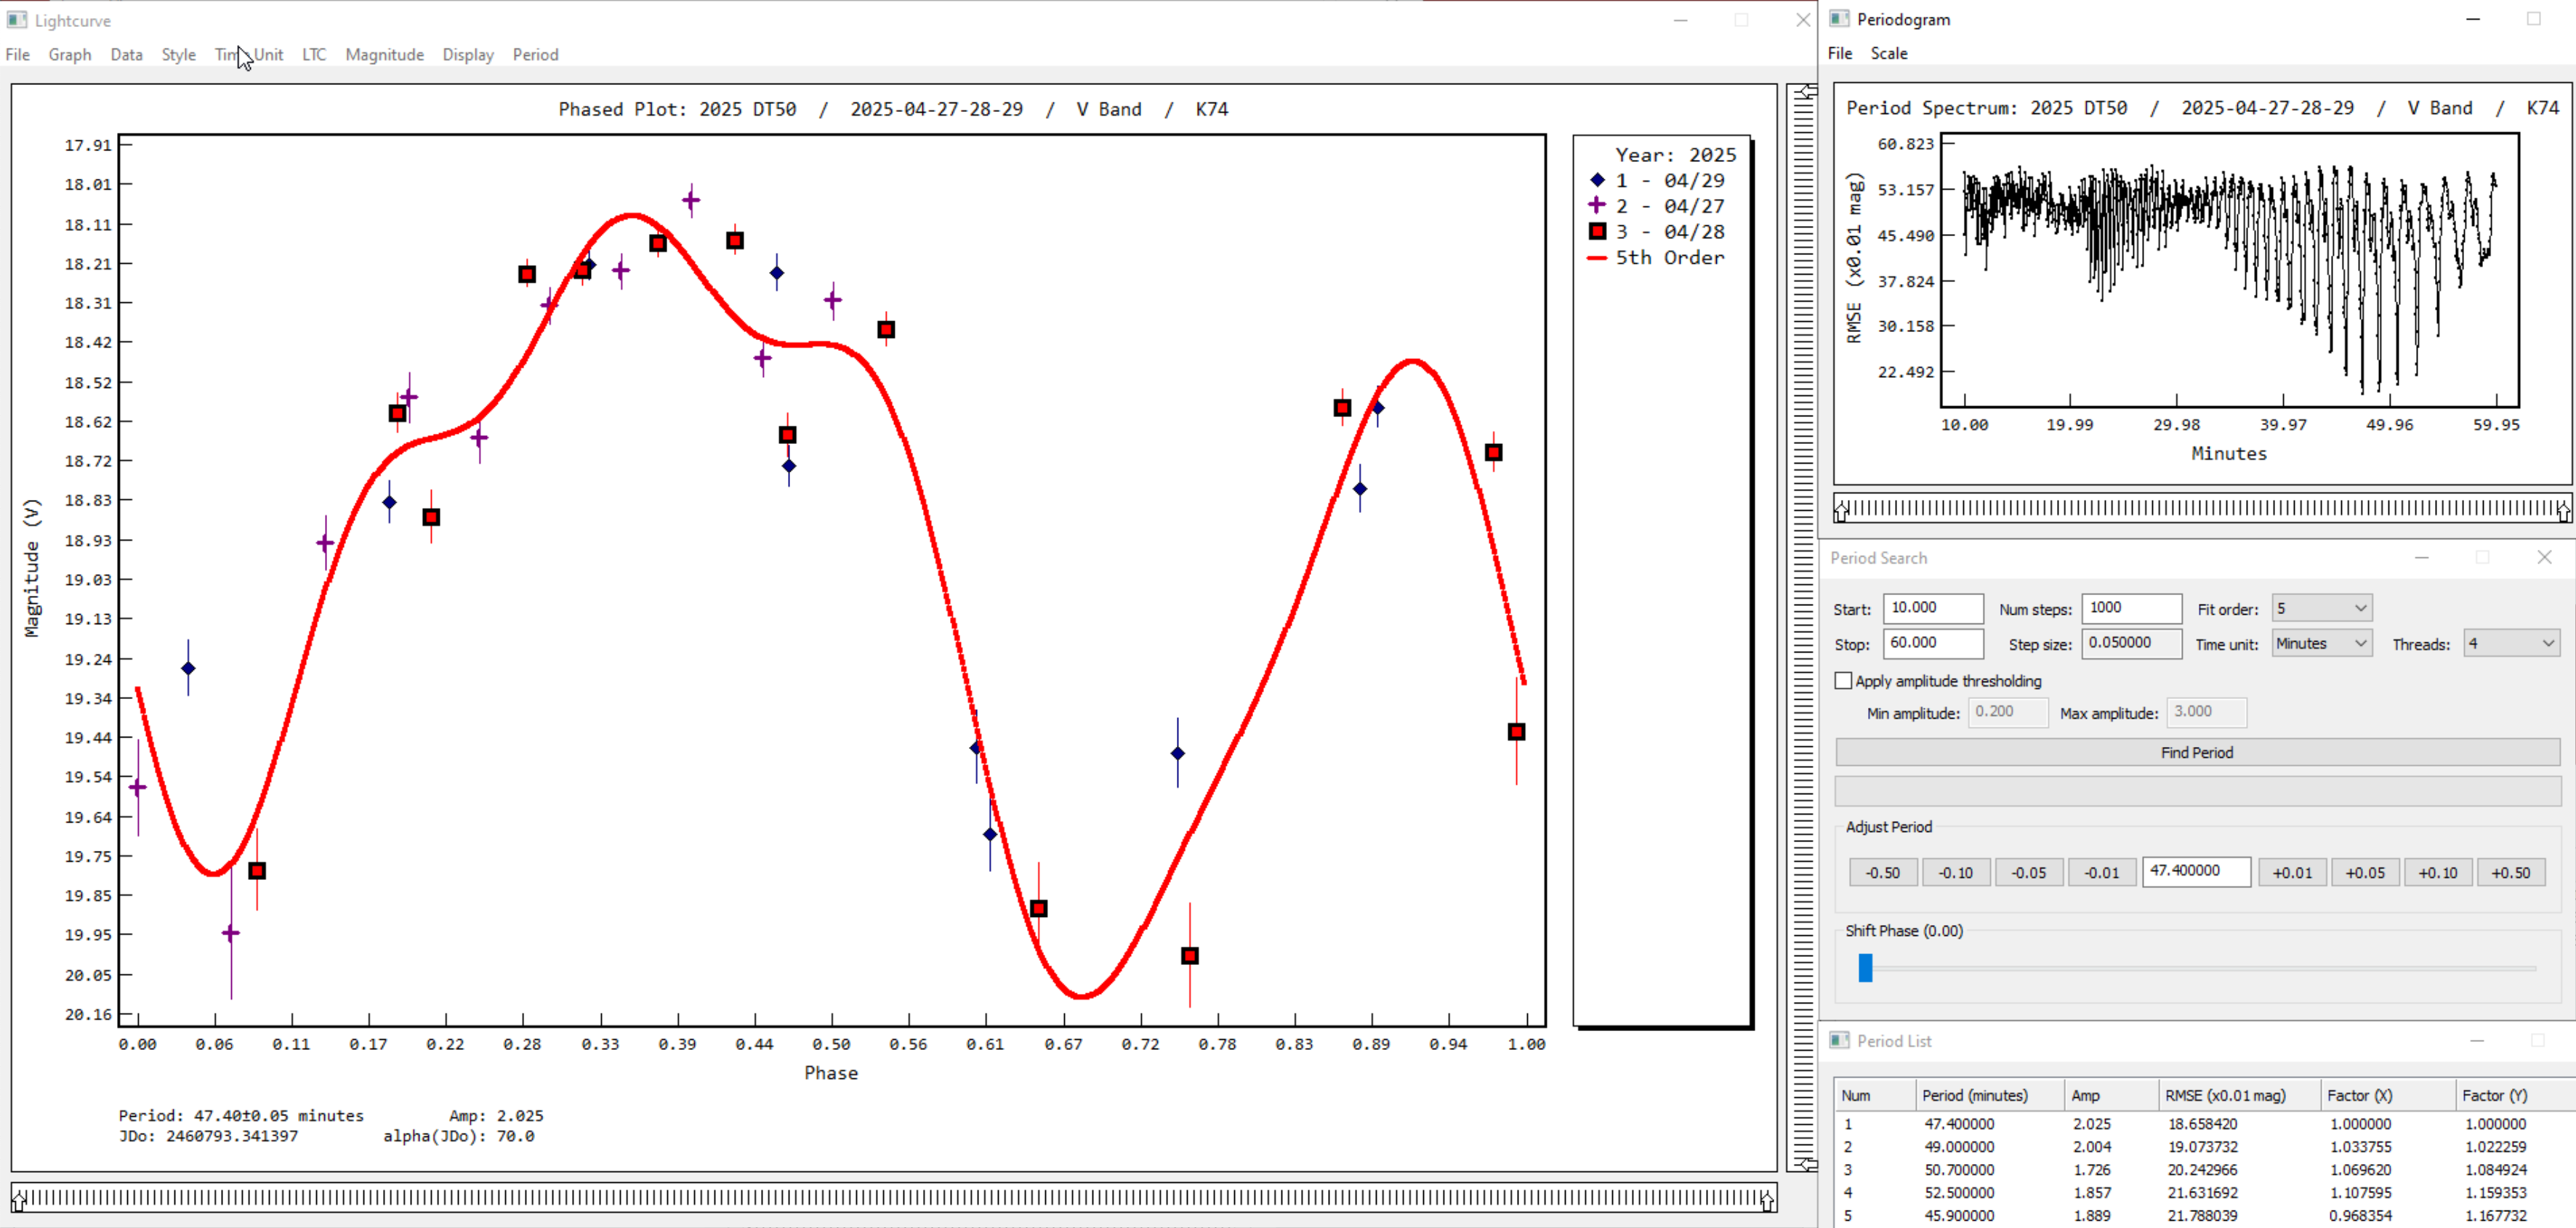Click legend entry 1 - 04/29

pos(1657,180)
